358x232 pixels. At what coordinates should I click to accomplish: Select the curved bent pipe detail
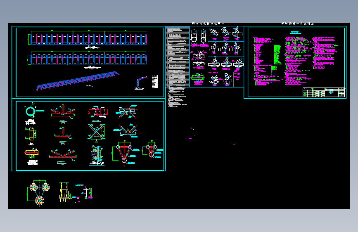[x=141, y=82]
